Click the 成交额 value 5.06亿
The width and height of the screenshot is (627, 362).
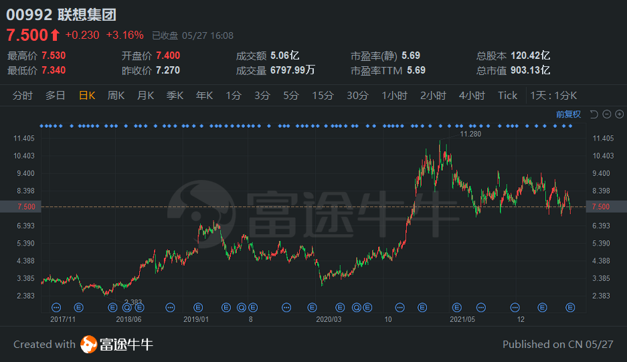tap(284, 56)
